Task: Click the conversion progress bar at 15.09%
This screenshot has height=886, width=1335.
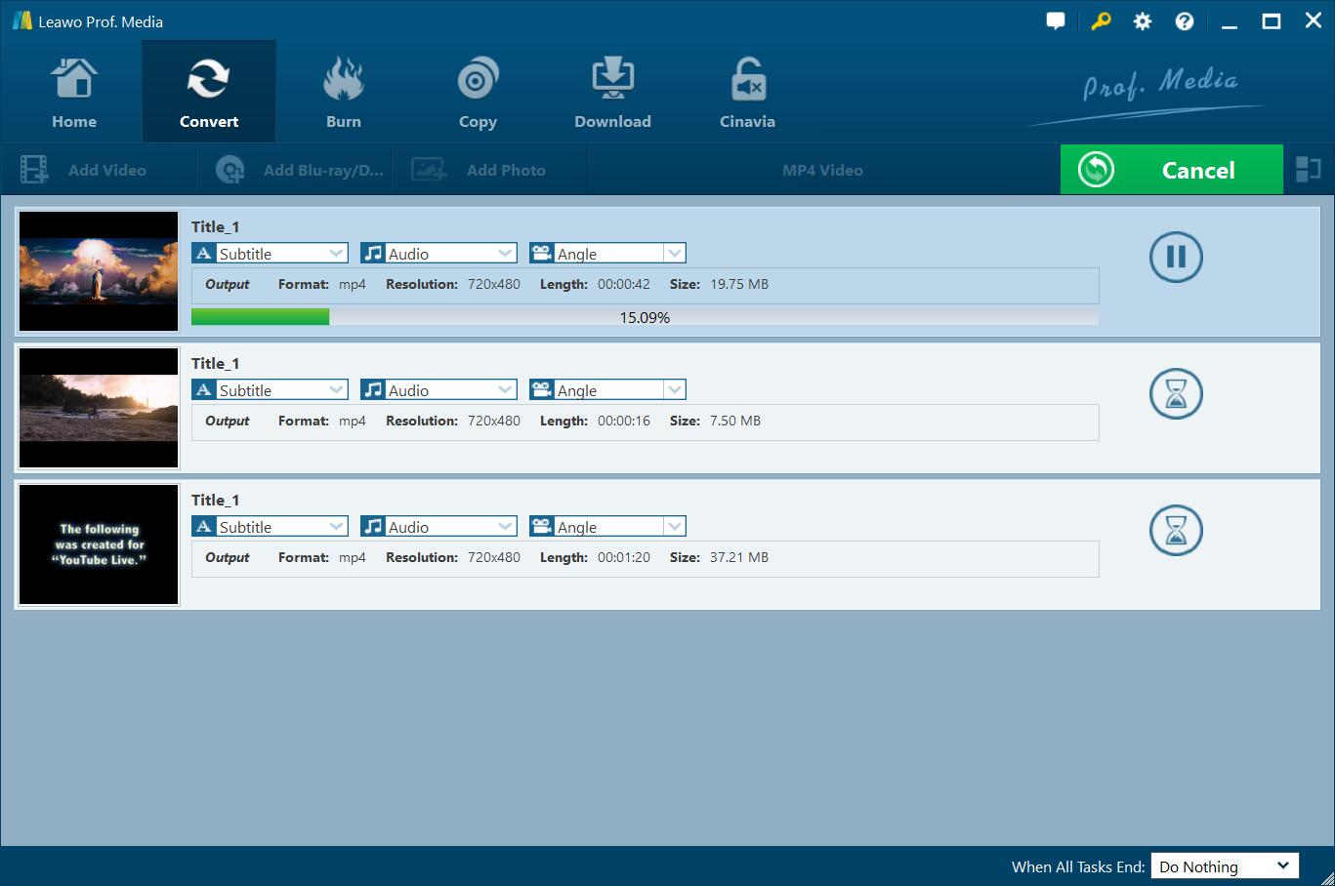Action: coord(645,317)
